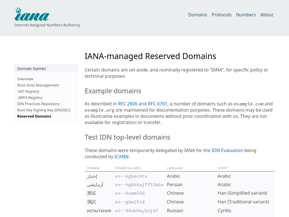The image size is (289, 217).
Task: Click the Russian language cell
Action: pos(175,211)
